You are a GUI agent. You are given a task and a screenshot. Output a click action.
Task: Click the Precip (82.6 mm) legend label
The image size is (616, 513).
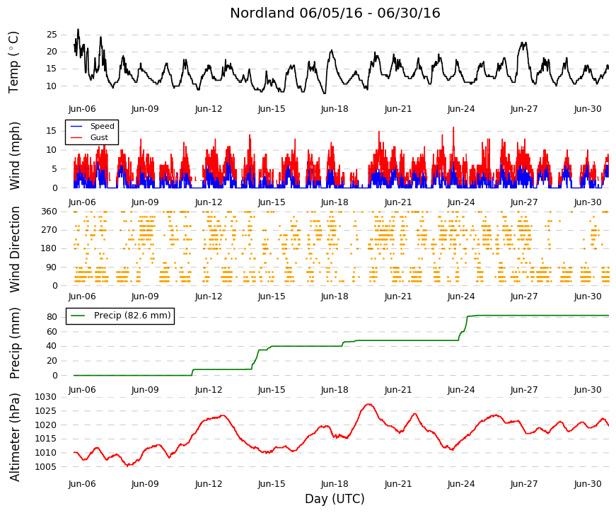pos(132,316)
